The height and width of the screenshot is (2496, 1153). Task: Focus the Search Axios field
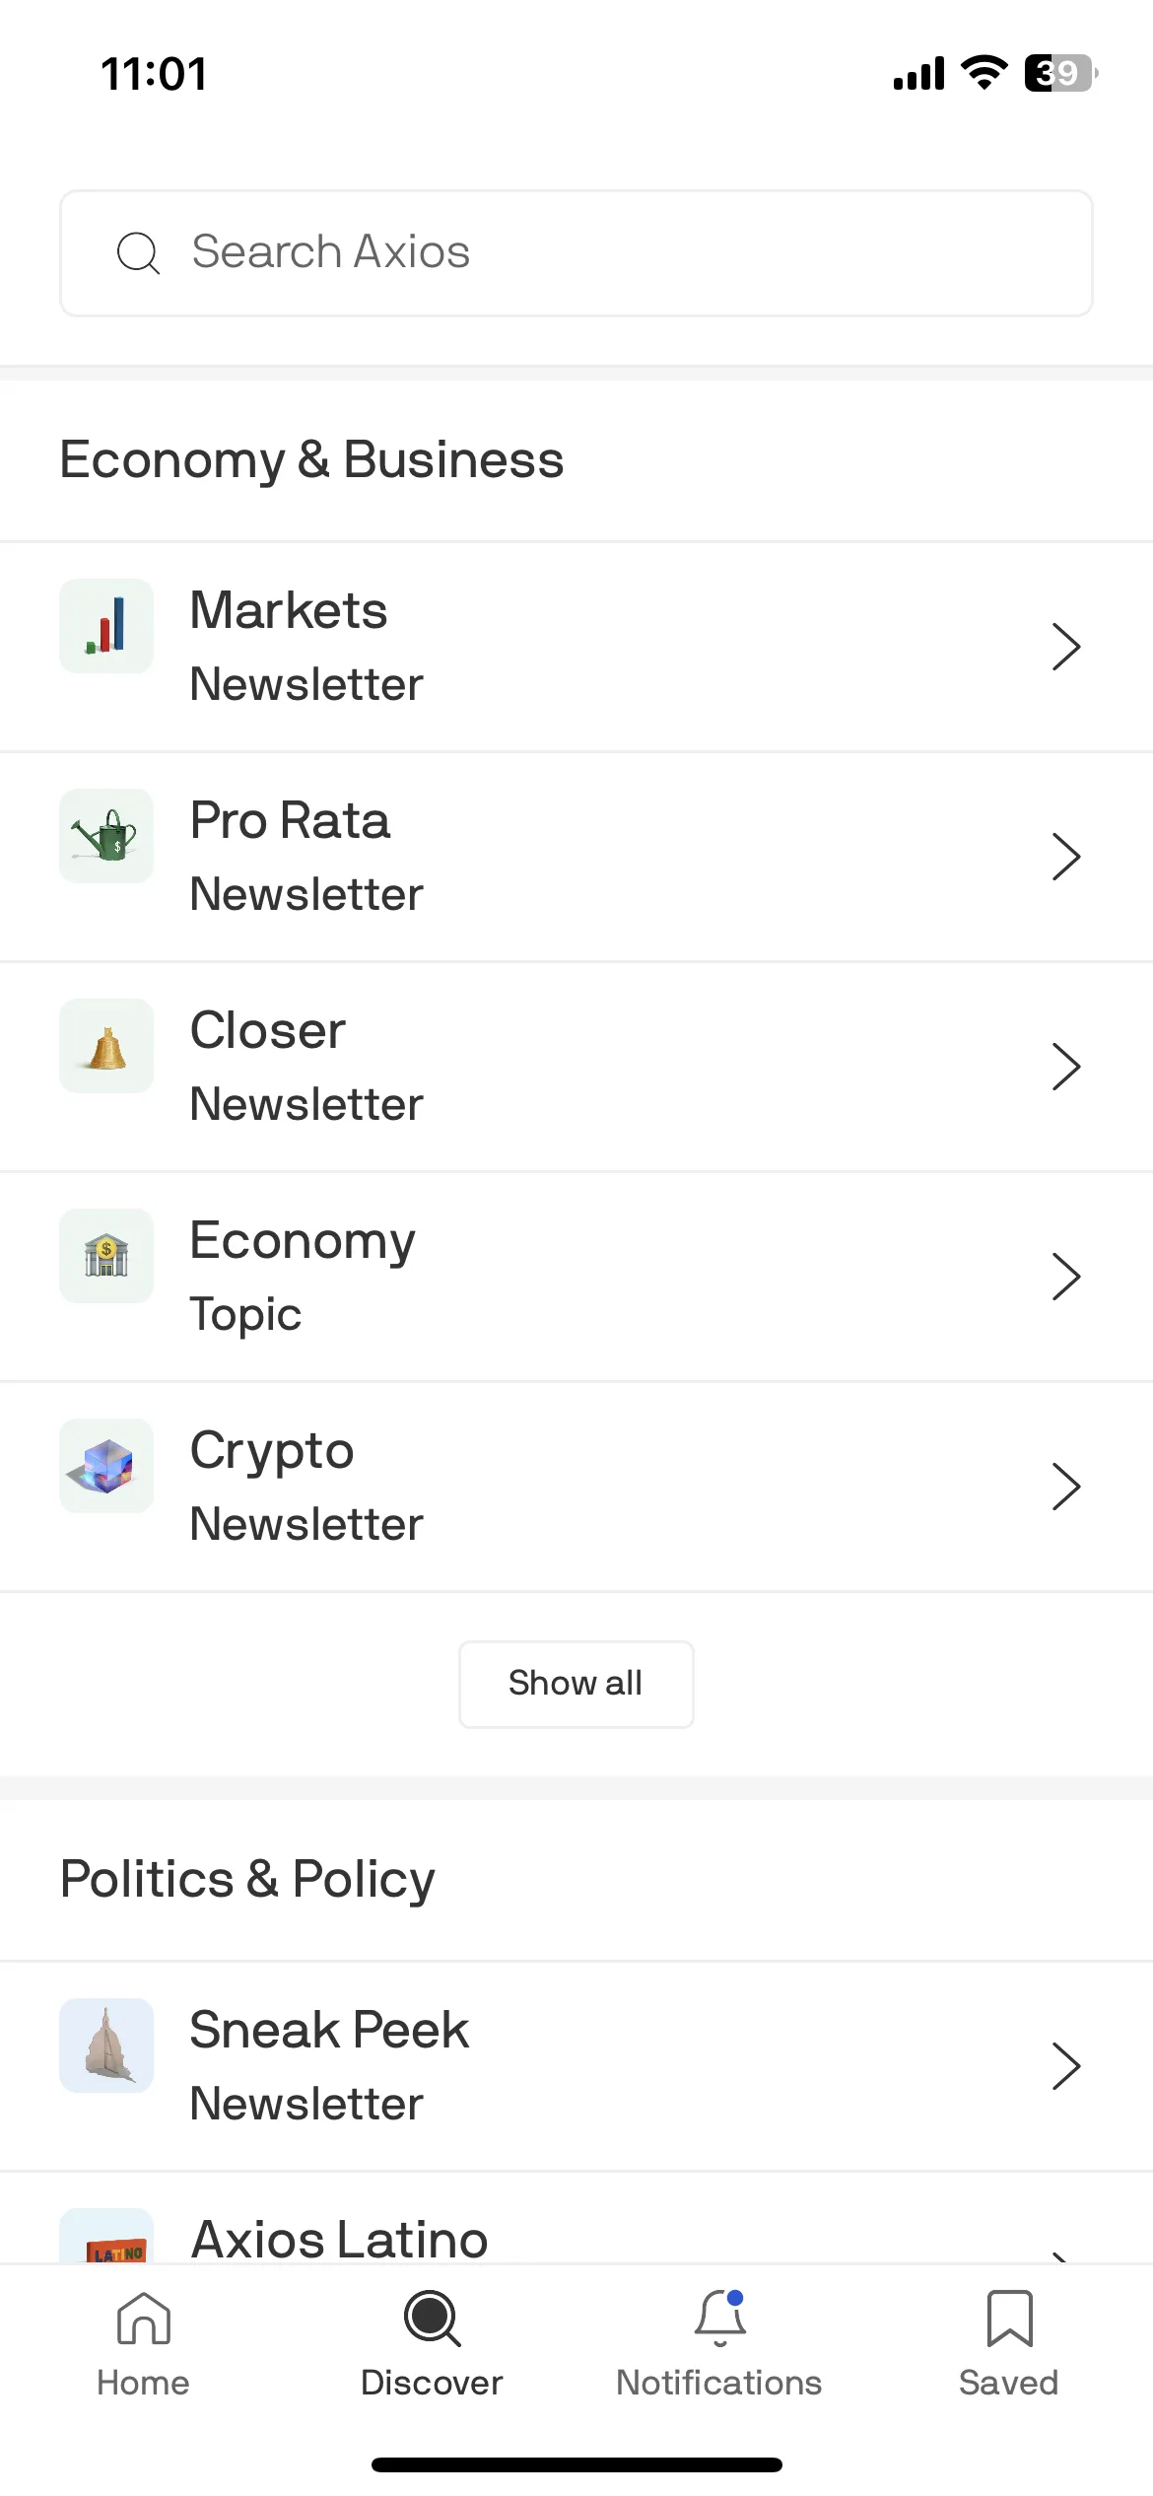(576, 253)
